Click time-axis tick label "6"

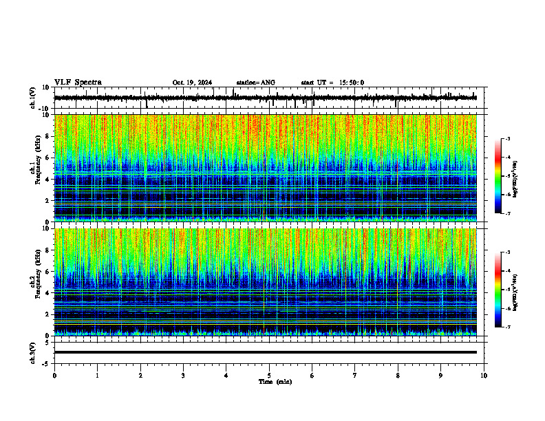click(312, 376)
